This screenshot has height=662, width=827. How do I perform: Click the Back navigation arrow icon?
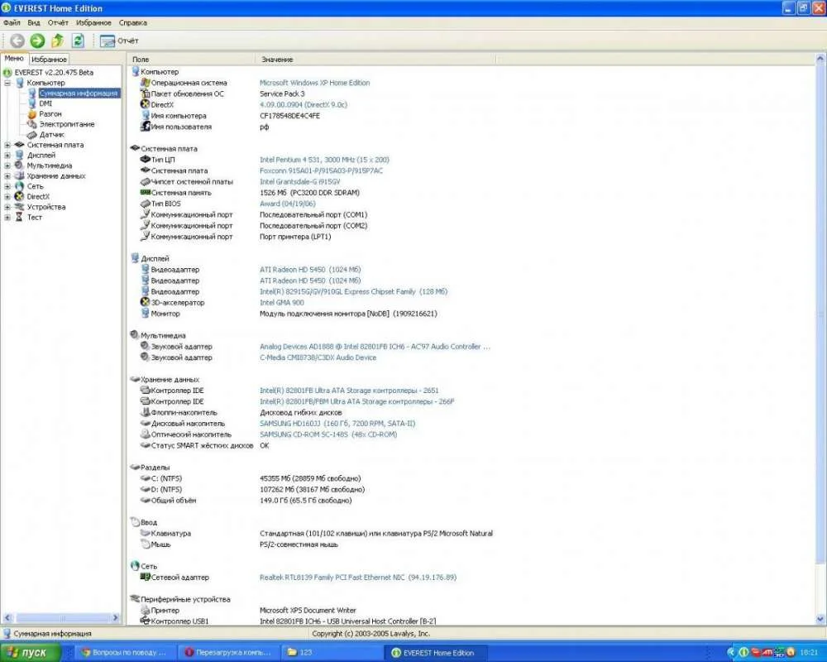point(17,41)
